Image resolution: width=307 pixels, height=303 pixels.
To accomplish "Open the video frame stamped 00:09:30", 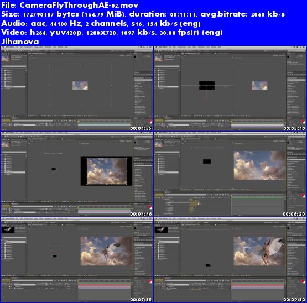I will tap(230, 260).
